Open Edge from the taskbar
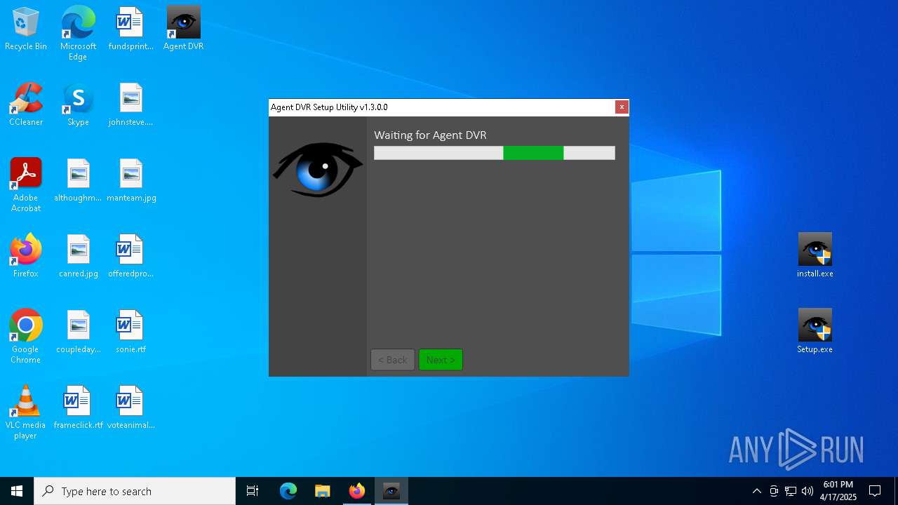The image size is (898, 505). tap(288, 491)
